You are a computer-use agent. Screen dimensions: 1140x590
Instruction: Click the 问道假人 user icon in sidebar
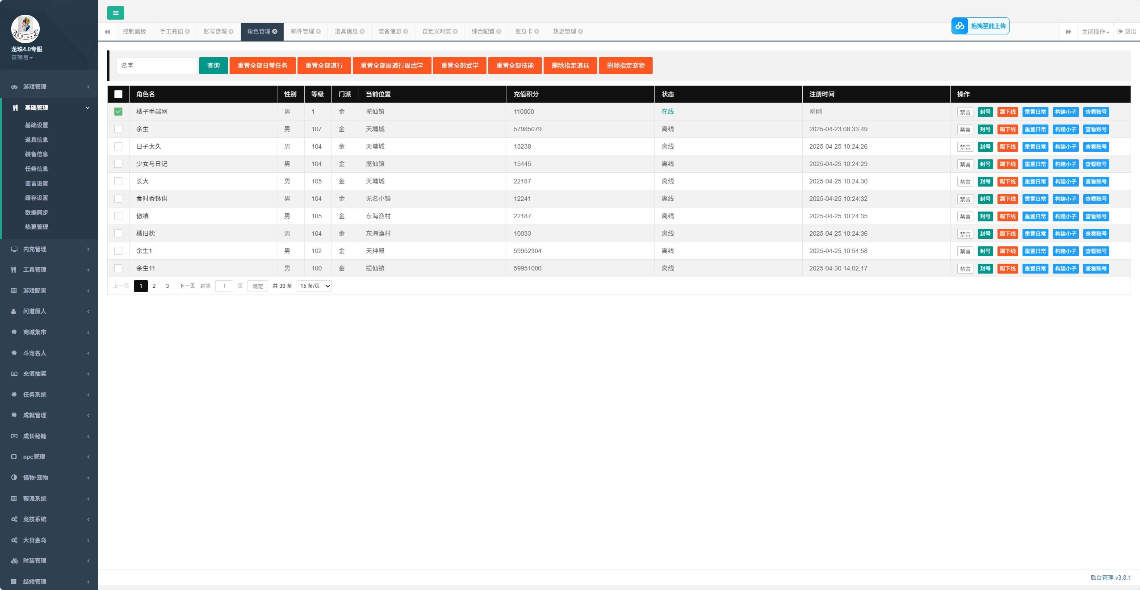click(x=14, y=311)
